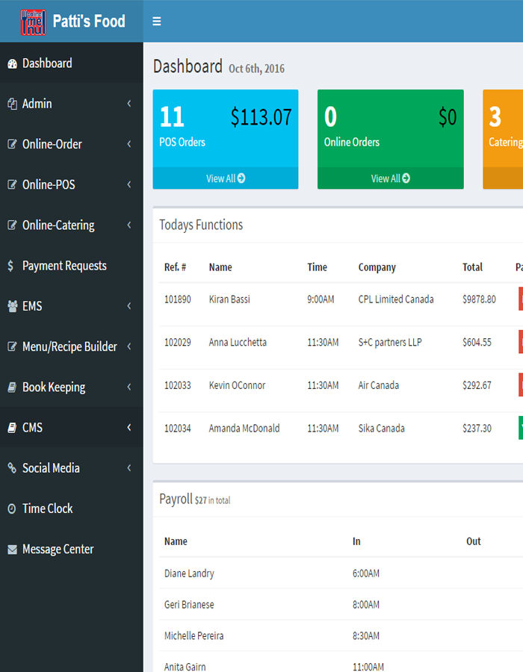Click the hamburger menu toggle icon
The image size is (523, 672).
(157, 22)
